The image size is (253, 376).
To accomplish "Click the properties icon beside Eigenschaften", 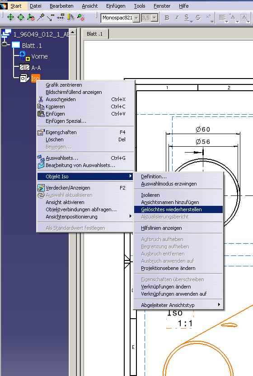I will pos(41,132).
